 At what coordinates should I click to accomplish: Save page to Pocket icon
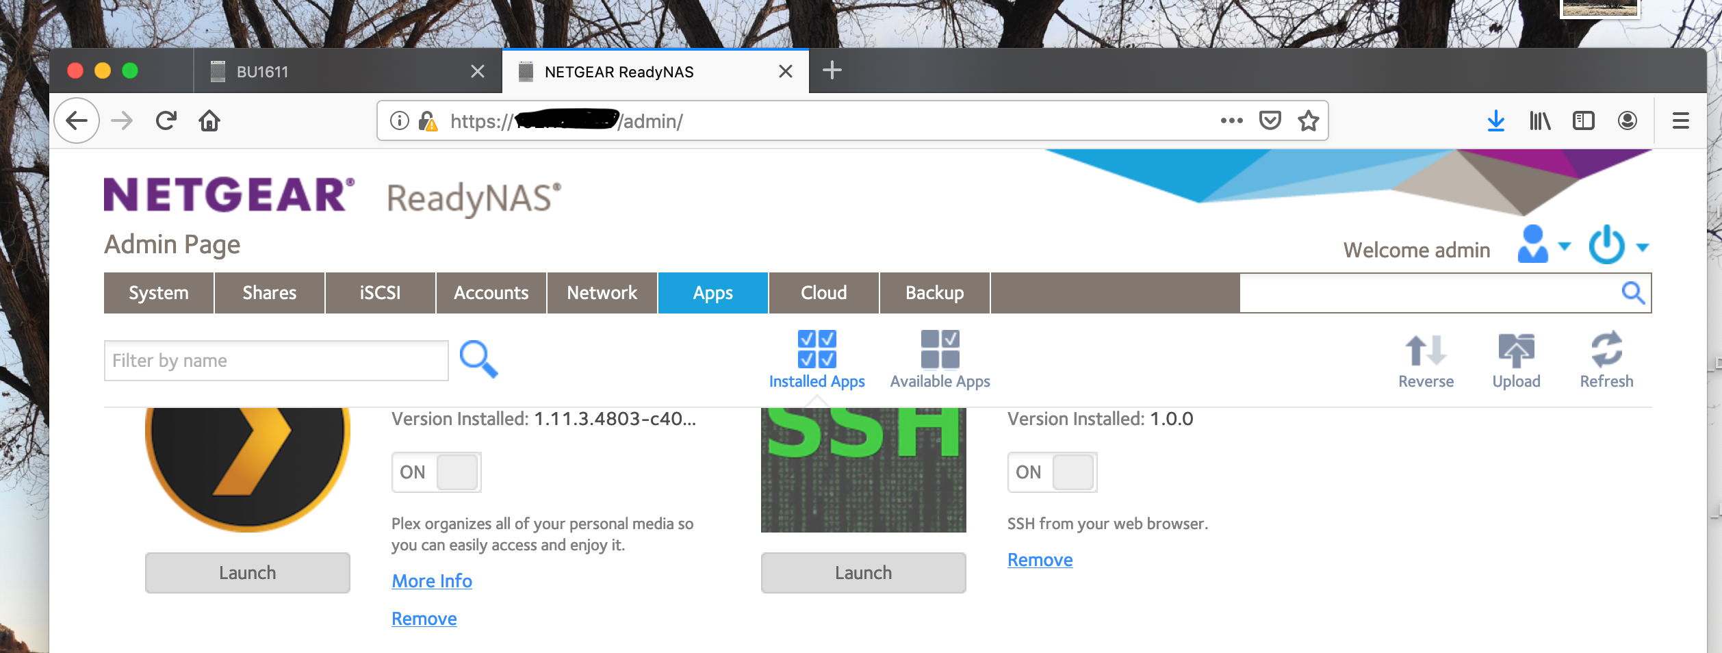coord(1270,121)
